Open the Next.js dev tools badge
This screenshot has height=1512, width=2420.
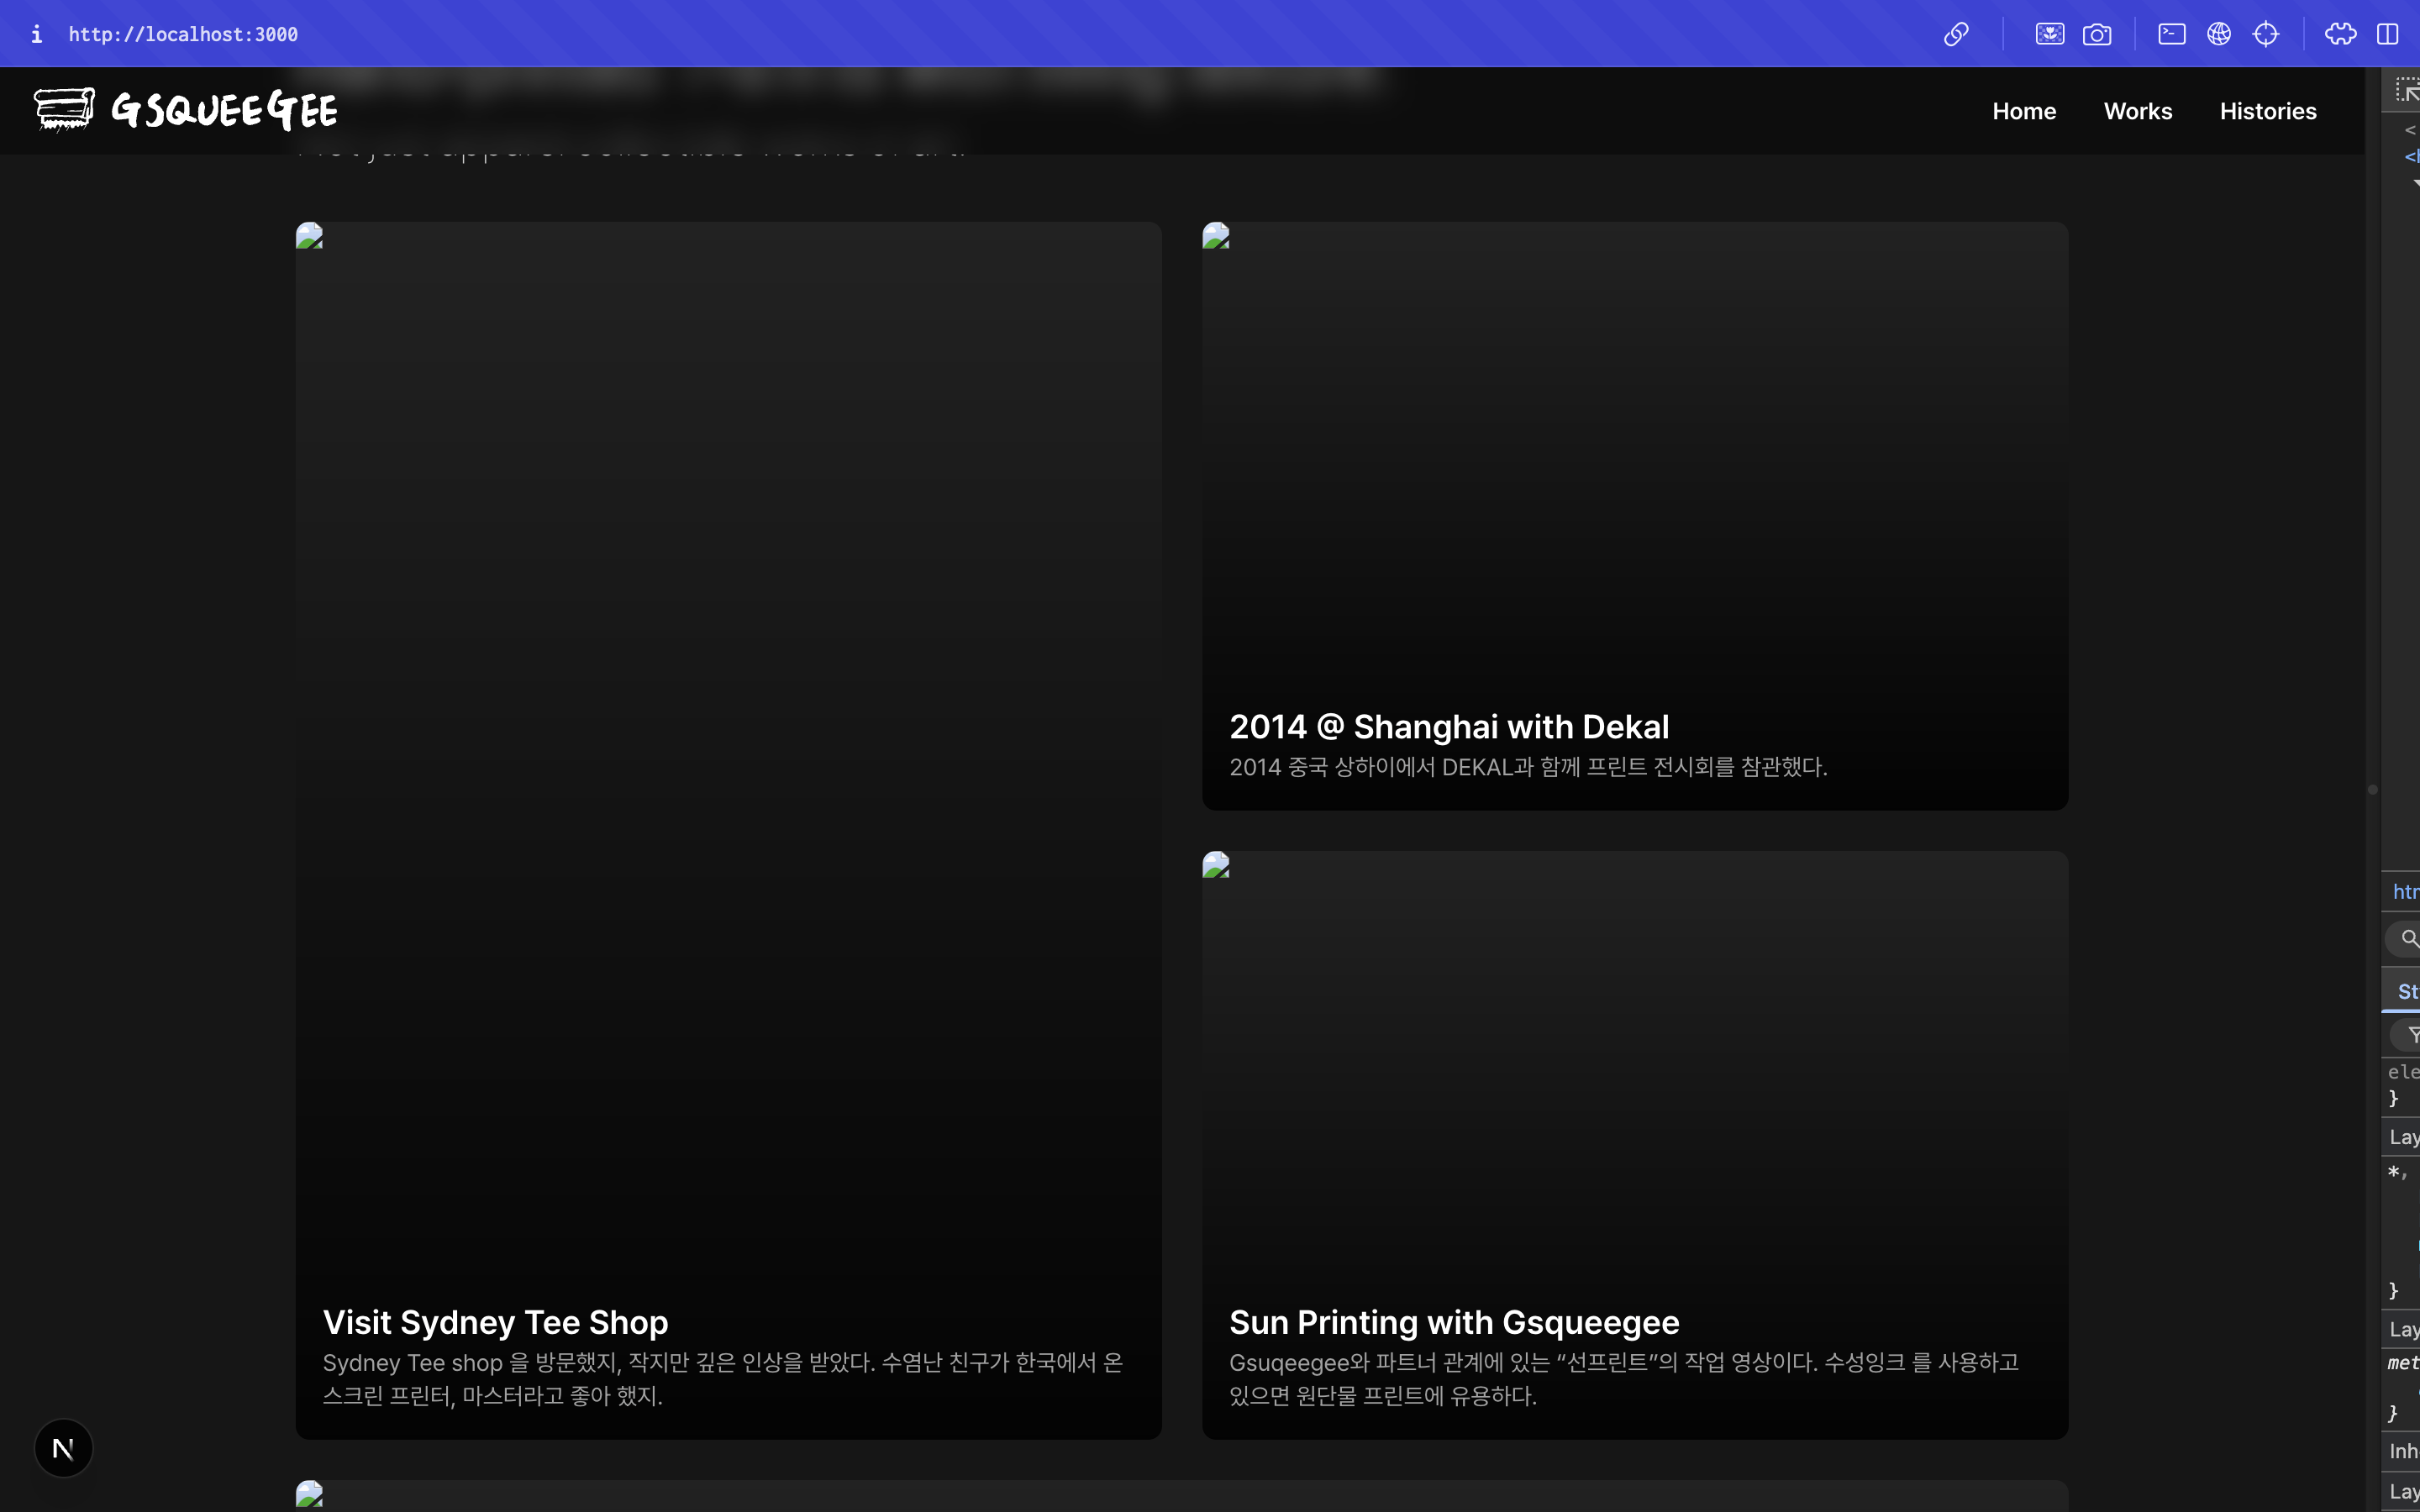63,1448
